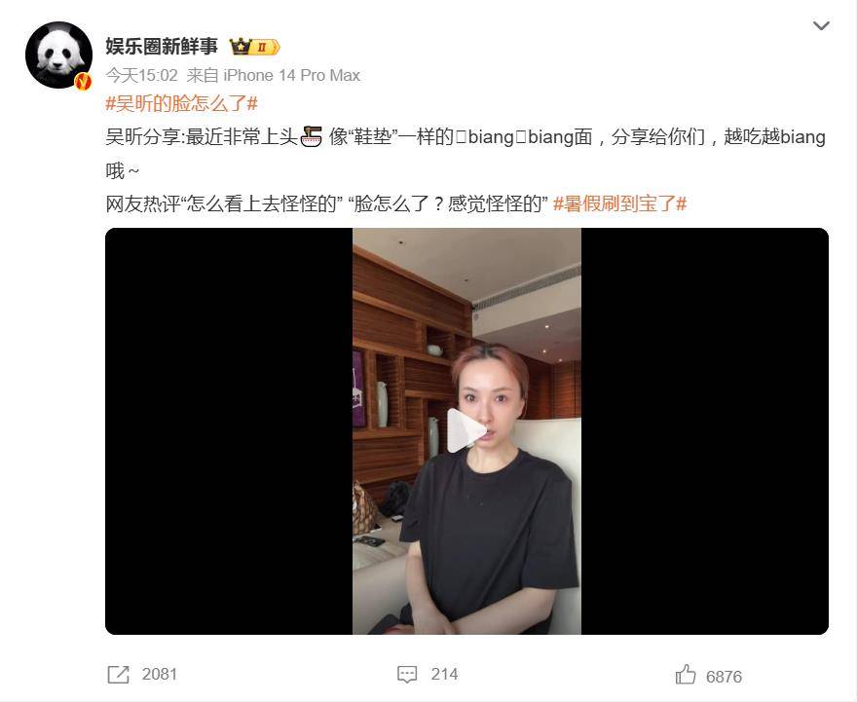
Task: Click the noodle bowl emoji in post
Action: point(311,136)
